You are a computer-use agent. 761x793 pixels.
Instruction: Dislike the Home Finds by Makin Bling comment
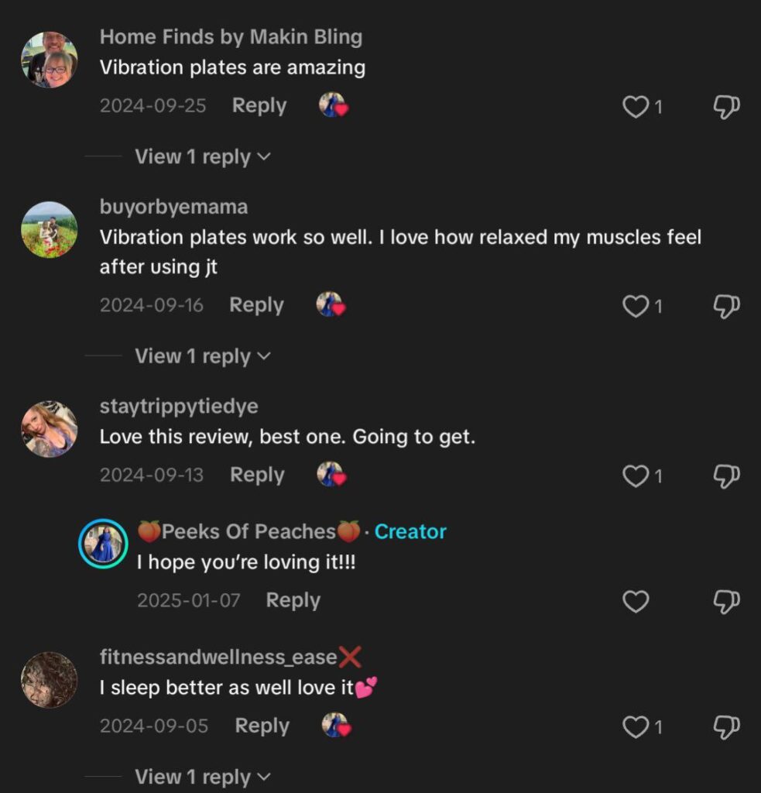[x=726, y=107]
